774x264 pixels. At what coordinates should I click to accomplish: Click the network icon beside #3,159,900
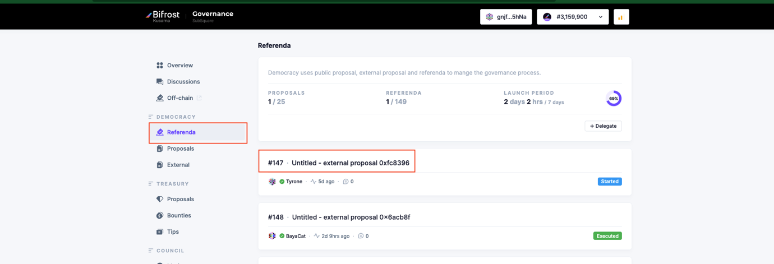(x=547, y=17)
